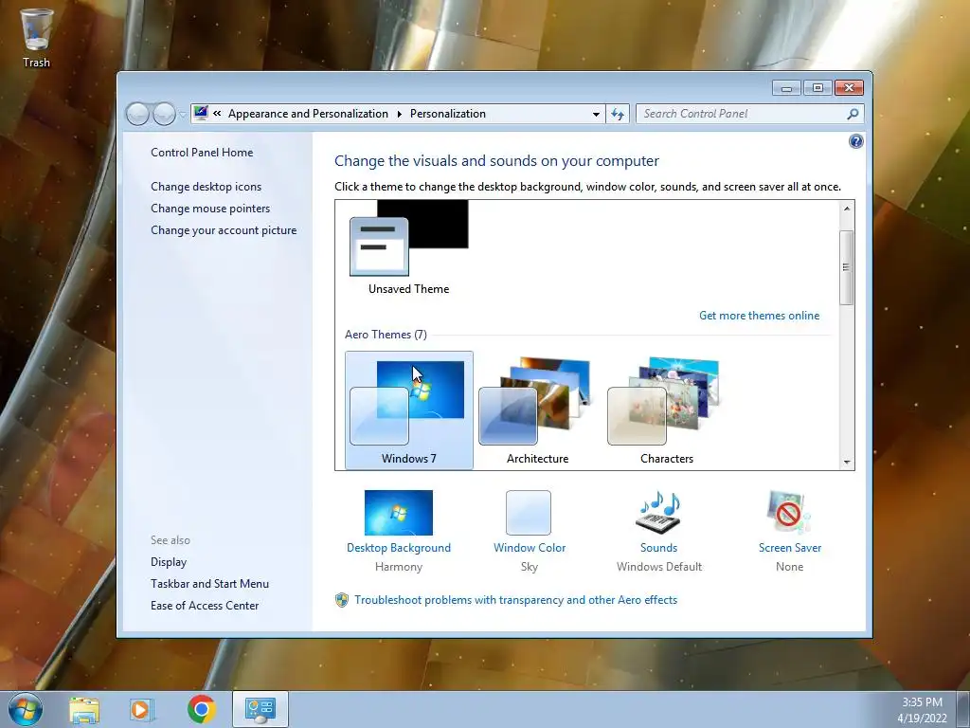The width and height of the screenshot is (970, 728).
Task: Expand arrow after Appearance and Personalization breadcrumb
Action: tap(399, 114)
